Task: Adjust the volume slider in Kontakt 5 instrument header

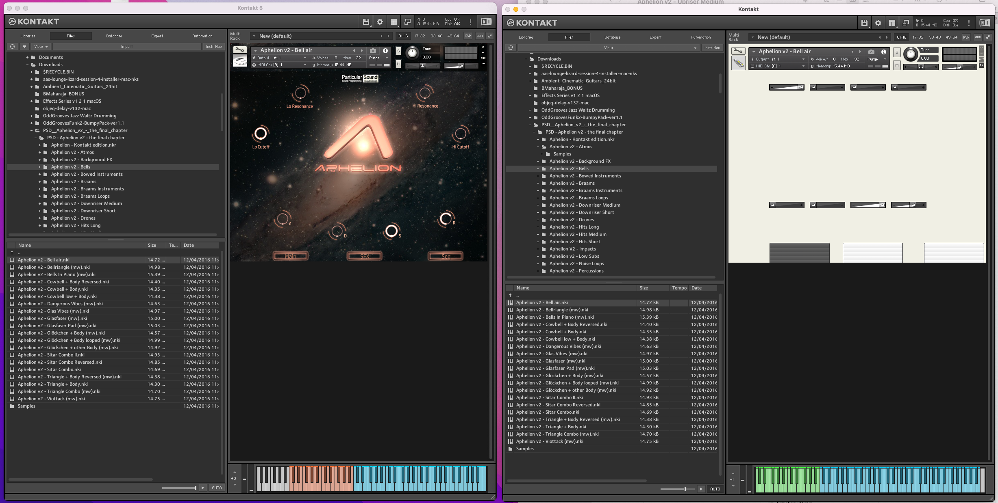Action: (461, 65)
